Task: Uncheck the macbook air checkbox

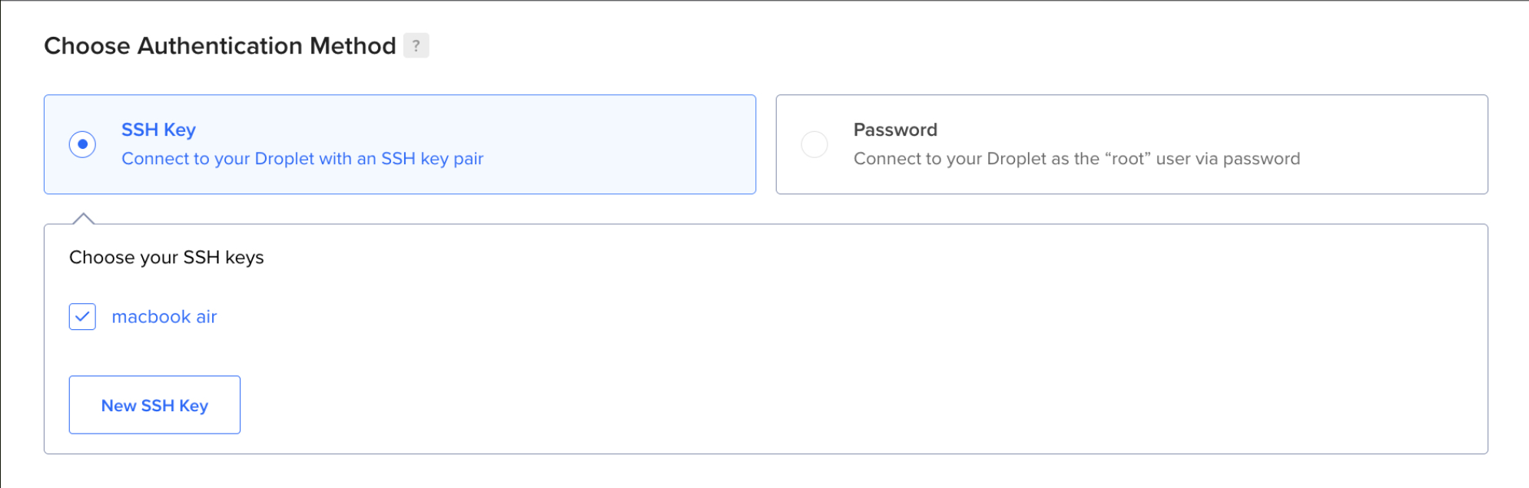Action: click(x=82, y=317)
